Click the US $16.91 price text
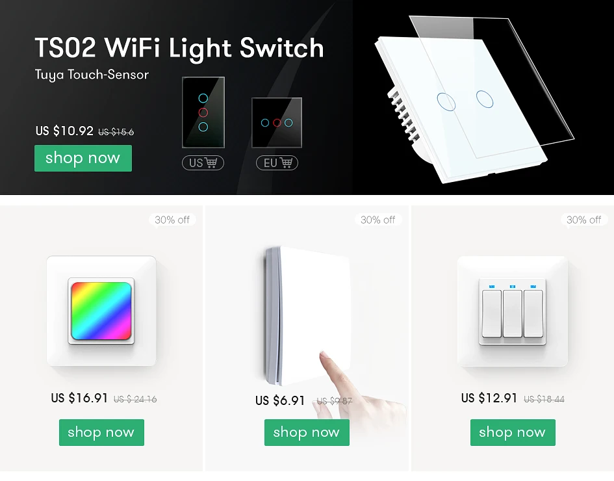 tap(79, 398)
